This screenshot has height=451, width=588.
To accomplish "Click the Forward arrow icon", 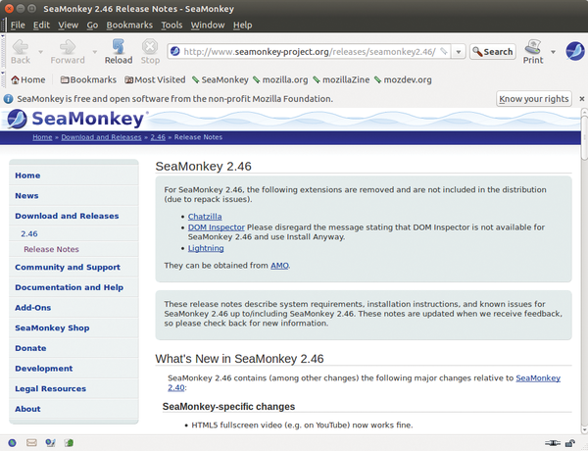I will (68, 47).
